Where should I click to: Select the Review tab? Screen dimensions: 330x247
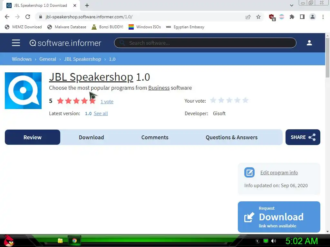(x=33, y=137)
